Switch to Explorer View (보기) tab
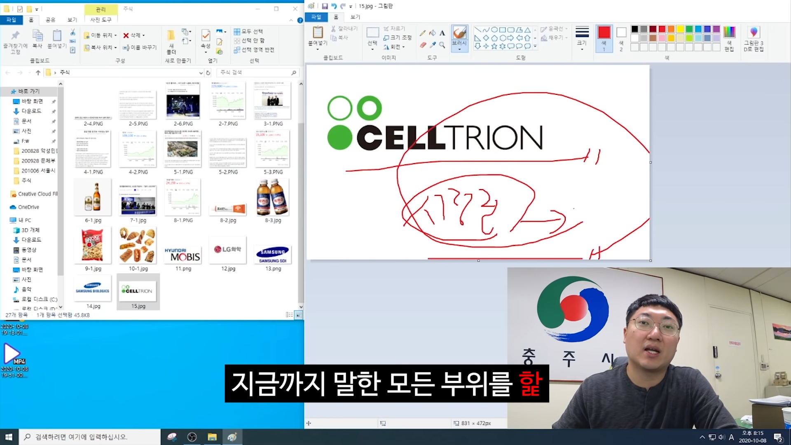This screenshot has width=791, height=445. 73,20
